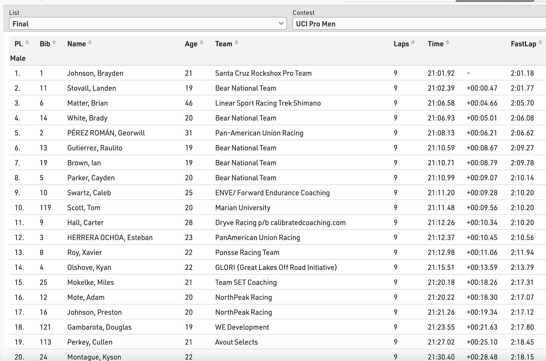Click team Marian University
Screen dimensions: 546x361
243,208
